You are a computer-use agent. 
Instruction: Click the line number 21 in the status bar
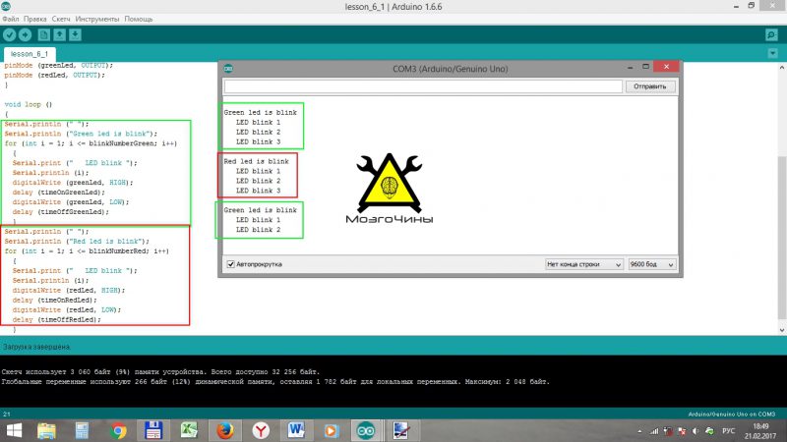pyautogui.click(x=7, y=414)
